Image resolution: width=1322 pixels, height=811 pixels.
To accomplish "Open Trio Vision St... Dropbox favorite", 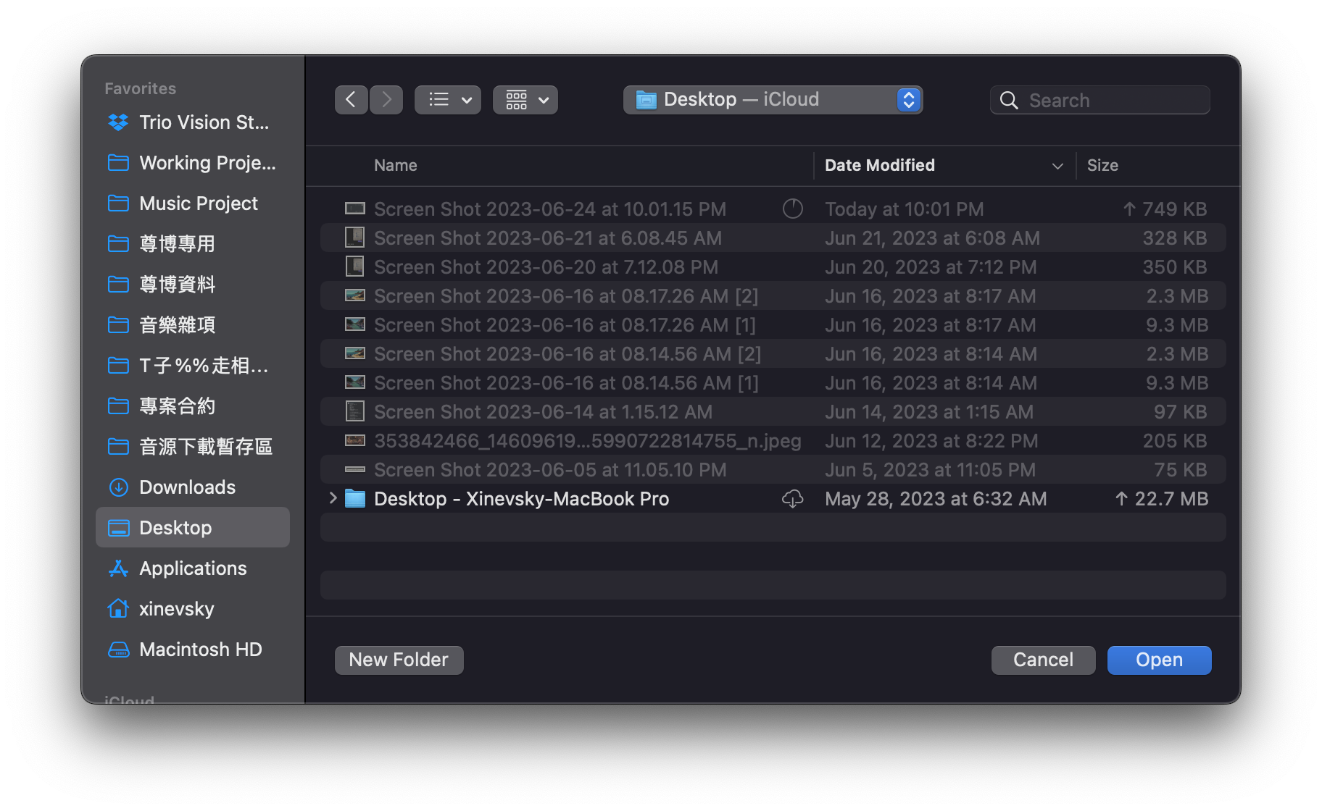I will pos(193,122).
